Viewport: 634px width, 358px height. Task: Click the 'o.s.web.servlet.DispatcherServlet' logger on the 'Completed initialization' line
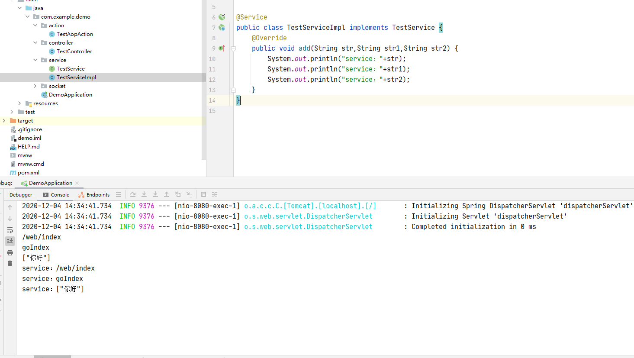(x=308, y=226)
